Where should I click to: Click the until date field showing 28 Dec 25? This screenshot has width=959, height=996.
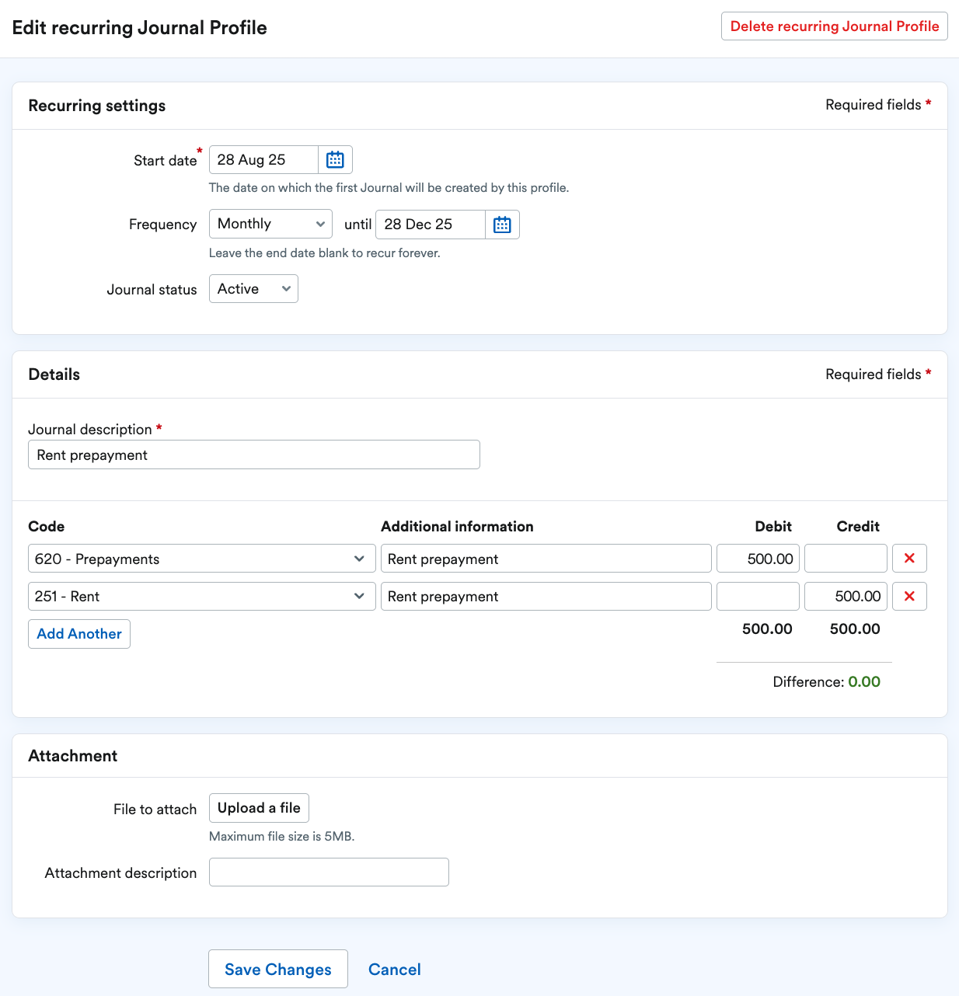coord(430,225)
